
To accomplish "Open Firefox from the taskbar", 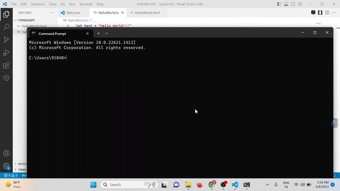I will [x=200, y=185].
